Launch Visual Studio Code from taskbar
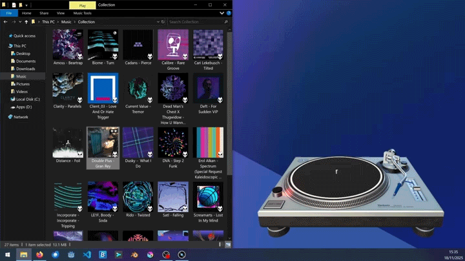Screen dimensions: 465x261 click(87, 255)
